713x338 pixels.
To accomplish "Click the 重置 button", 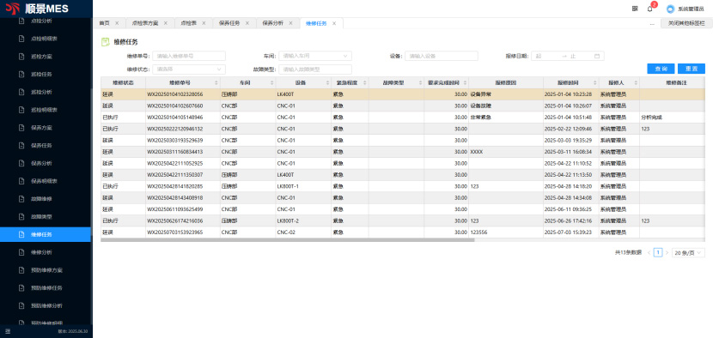I will click(692, 69).
